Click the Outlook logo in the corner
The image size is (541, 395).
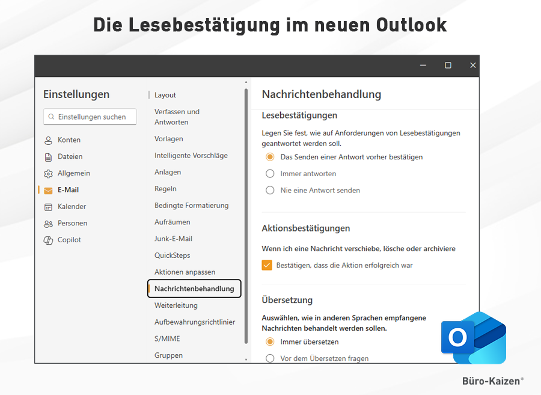click(x=474, y=337)
